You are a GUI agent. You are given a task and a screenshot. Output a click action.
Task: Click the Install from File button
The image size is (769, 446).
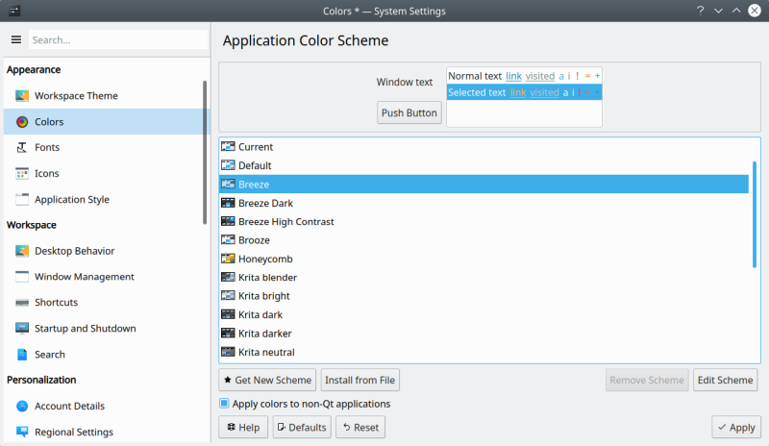pos(360,380)
